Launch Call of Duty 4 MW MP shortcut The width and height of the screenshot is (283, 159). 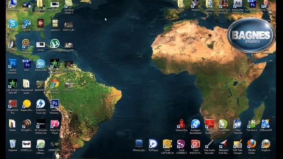(x=13, y=83)
